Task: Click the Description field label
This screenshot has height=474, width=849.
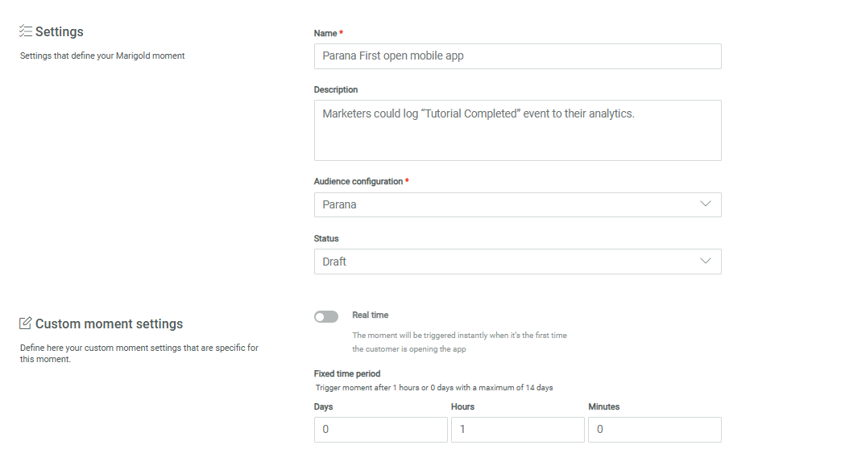Action: pos(336,89)
